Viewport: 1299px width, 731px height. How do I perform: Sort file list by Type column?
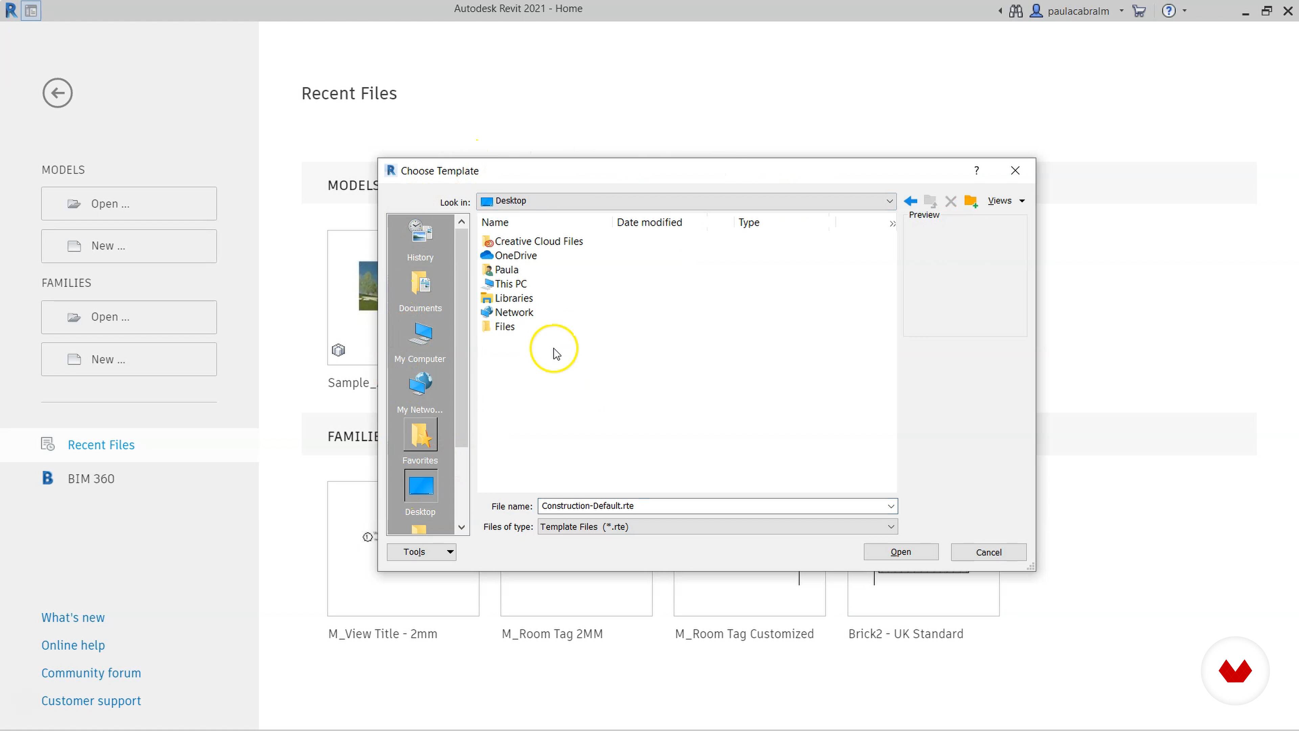click(x=781, y=222)
